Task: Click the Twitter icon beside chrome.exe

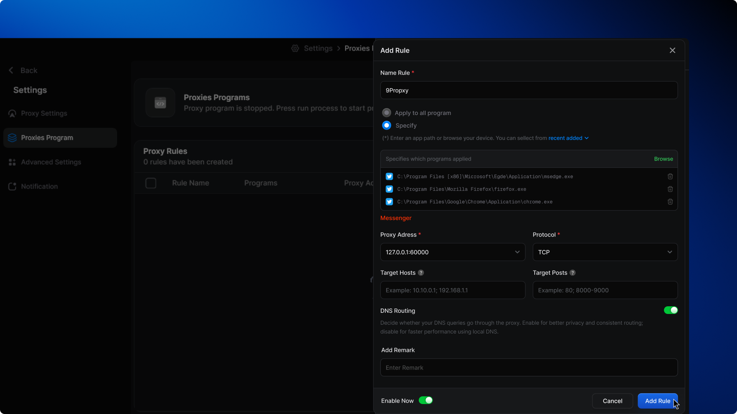Action: tap(389, 202)
